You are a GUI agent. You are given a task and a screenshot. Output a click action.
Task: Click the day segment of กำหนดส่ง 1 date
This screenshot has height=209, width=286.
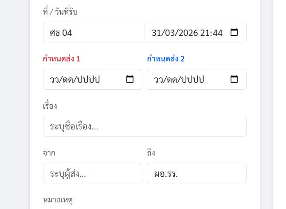55,80
